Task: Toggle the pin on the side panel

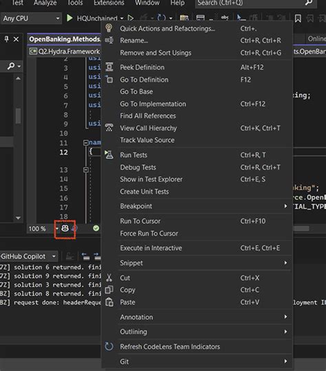Action: click(x=6, y=39)
